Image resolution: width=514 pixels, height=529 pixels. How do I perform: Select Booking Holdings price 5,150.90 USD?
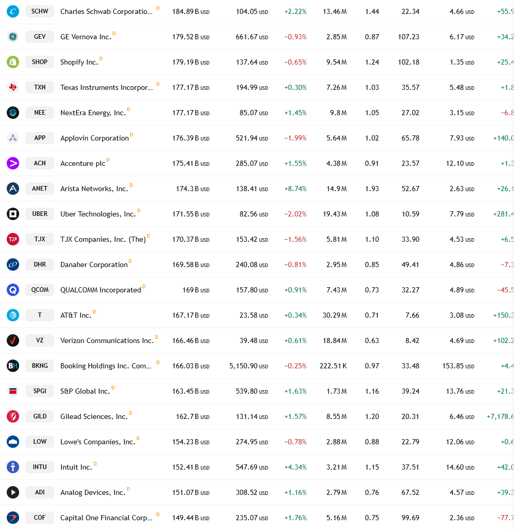click(248, 366)
